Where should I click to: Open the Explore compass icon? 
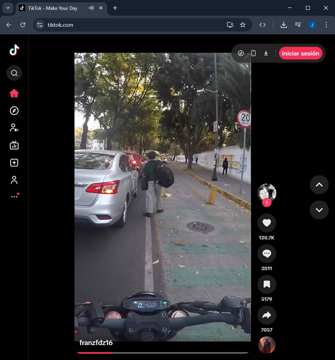(14, 111)
